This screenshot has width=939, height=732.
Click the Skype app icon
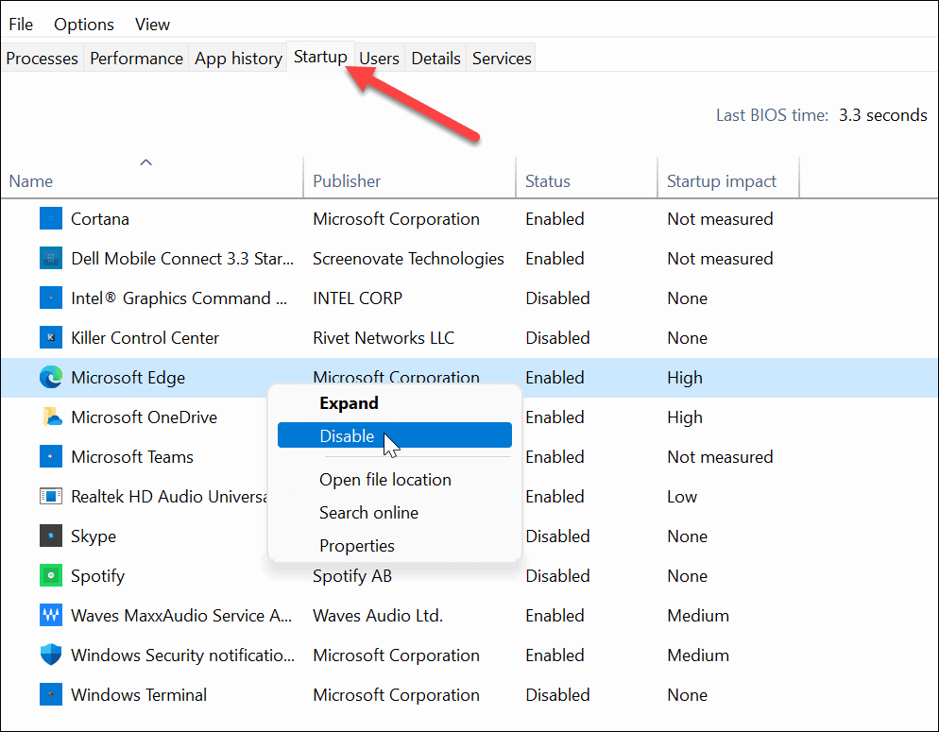[x=50, y=536]
